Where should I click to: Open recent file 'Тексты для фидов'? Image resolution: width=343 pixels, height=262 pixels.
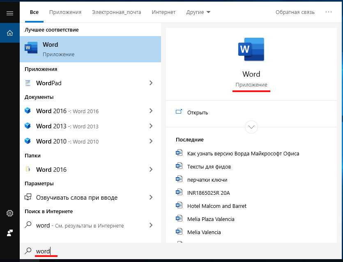tap(209, 167)
